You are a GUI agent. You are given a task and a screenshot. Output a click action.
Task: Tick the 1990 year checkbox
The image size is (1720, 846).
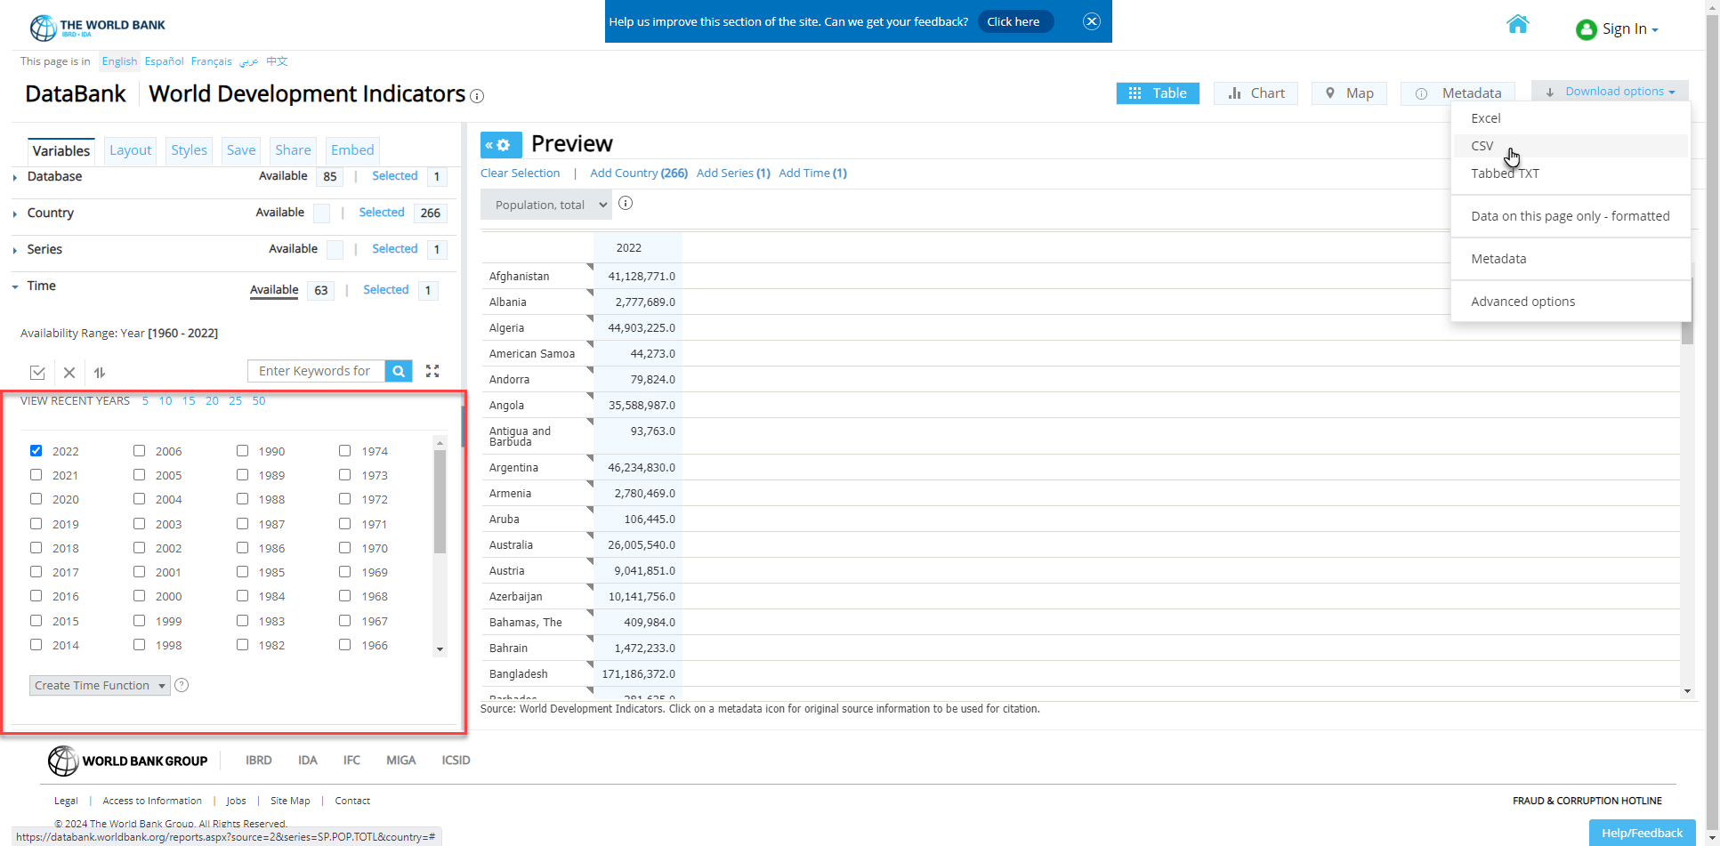(243, 451)
